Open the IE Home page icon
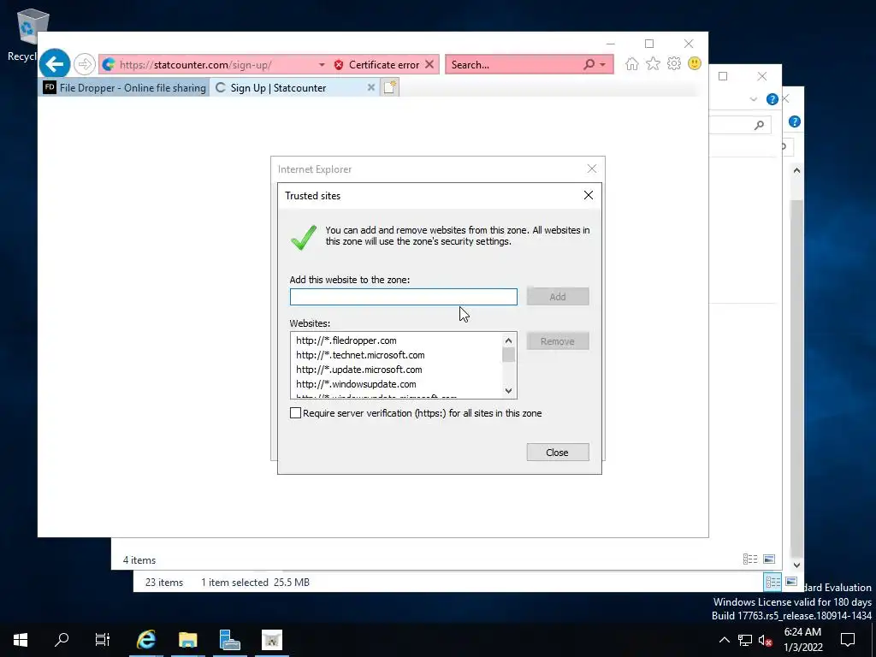Image resolution: width=876 pixels, height=657 pixels. tap(632, 63)
